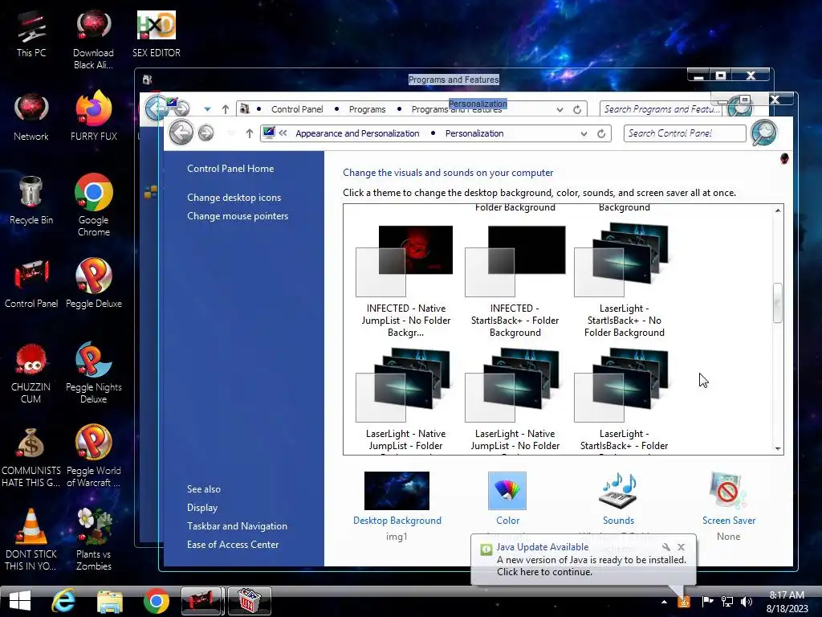Viewport: 822px width, 617px height.
Task: Select INFECTED - StartIsBack+ Folder Background theme
Action: tap(515, 282)
